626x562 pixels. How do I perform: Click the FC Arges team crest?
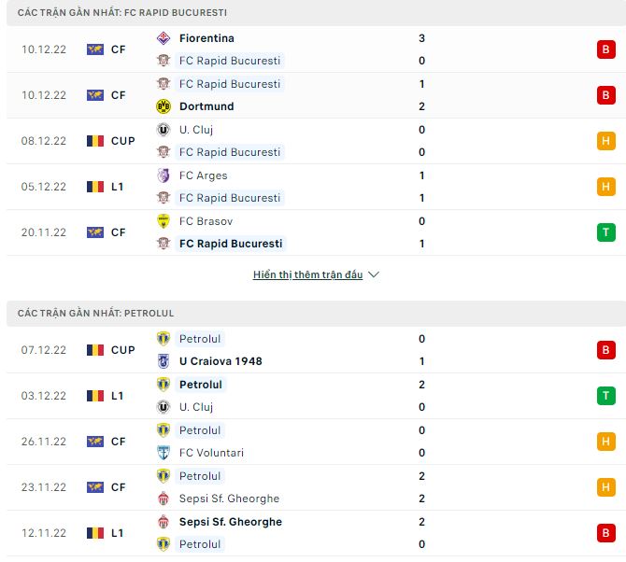pos(163,176)
